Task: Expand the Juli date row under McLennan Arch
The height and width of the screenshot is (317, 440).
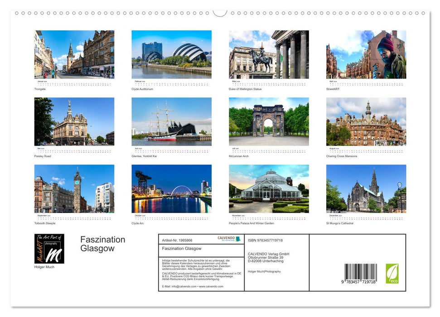Action: [268, 150]
